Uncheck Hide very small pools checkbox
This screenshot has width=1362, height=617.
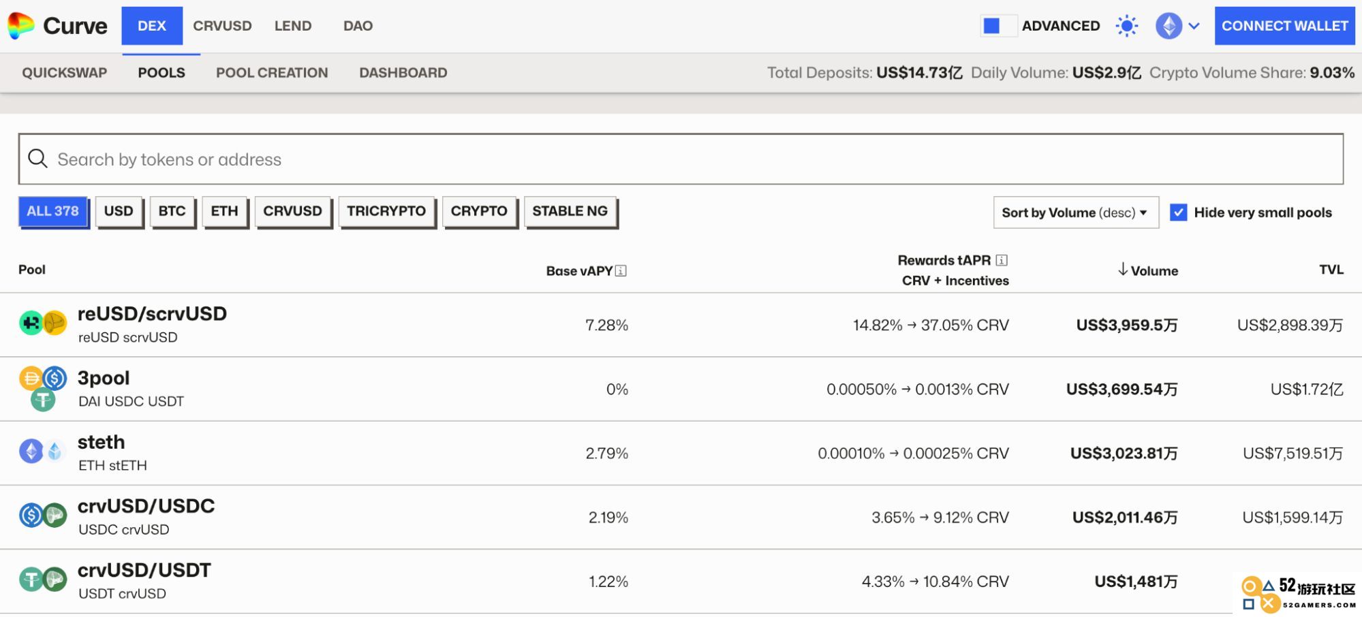tap(1178, 212)
